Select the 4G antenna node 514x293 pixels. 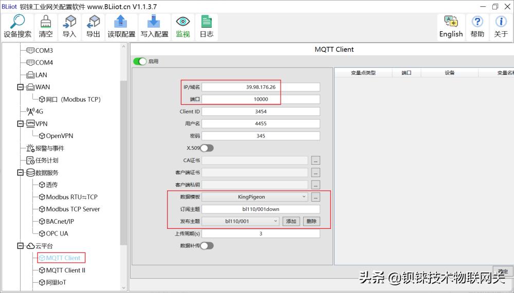[35, 111]
